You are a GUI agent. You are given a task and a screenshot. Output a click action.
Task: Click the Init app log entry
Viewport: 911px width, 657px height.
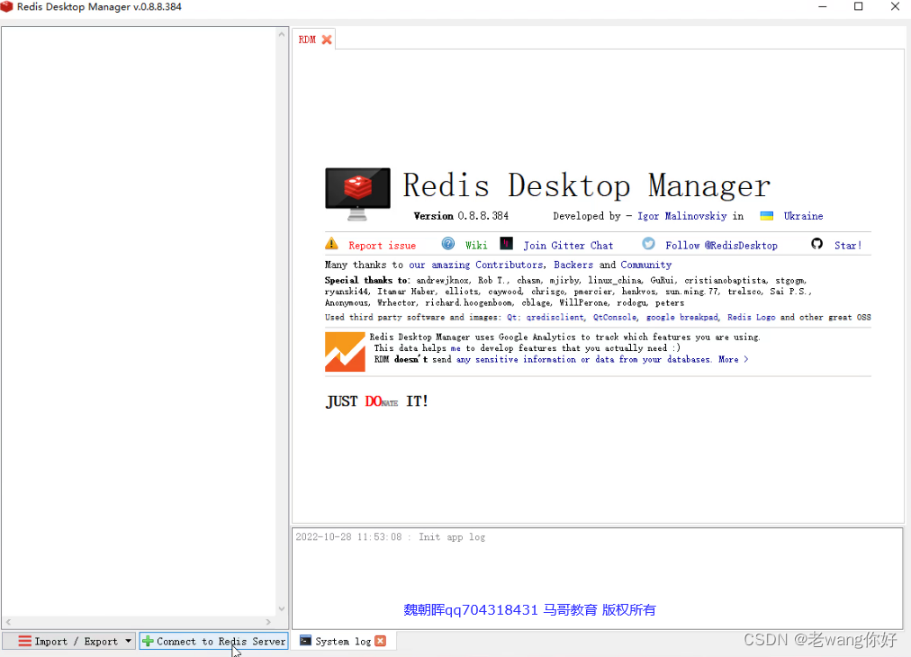[x=391, y=536]
